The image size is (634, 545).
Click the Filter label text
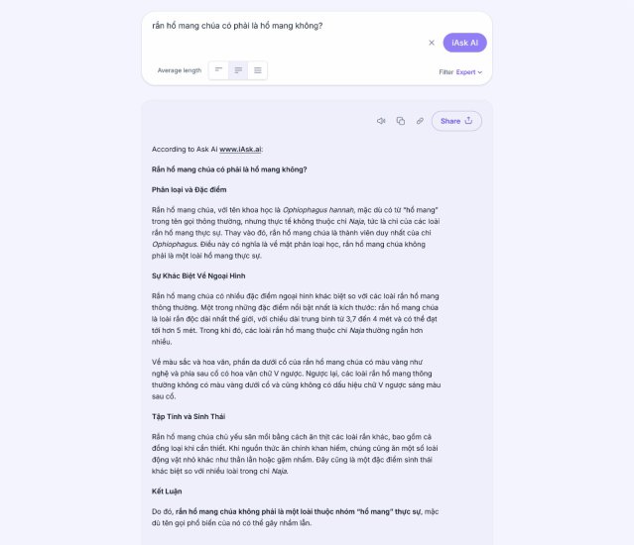point(446,72)
